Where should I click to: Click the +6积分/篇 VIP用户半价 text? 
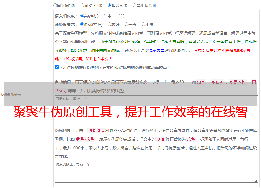[87, 59]
